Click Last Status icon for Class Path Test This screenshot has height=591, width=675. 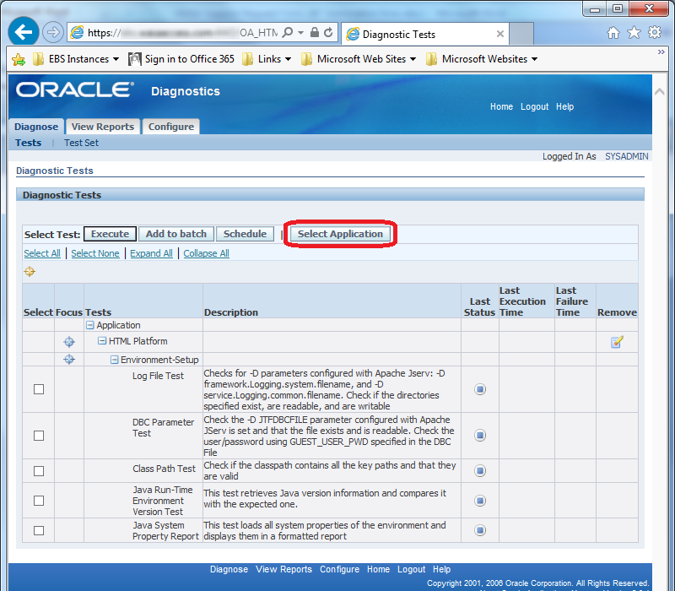point(480,471)
